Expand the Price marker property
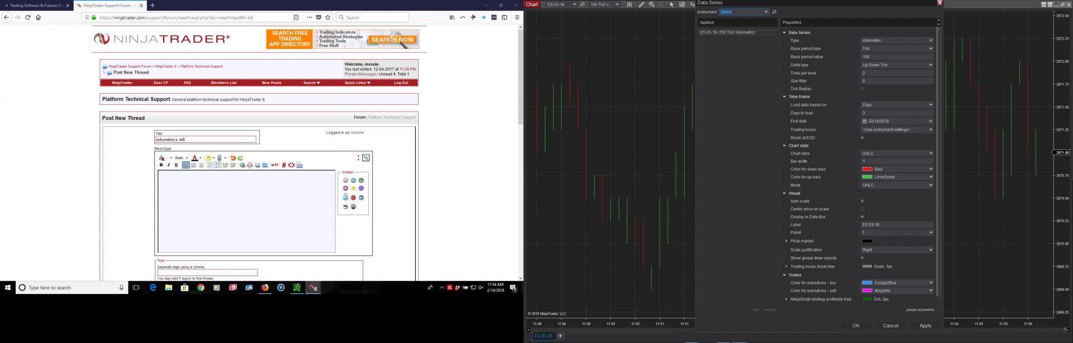The width and height of the screenshot is (1073, 343). tap(786, 241)
